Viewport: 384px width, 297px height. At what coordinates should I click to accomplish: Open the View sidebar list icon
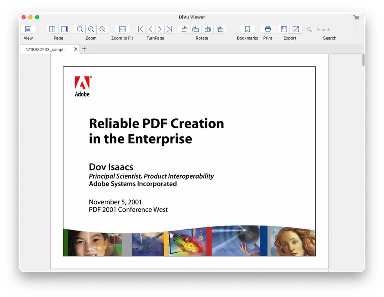coord(28,30)
